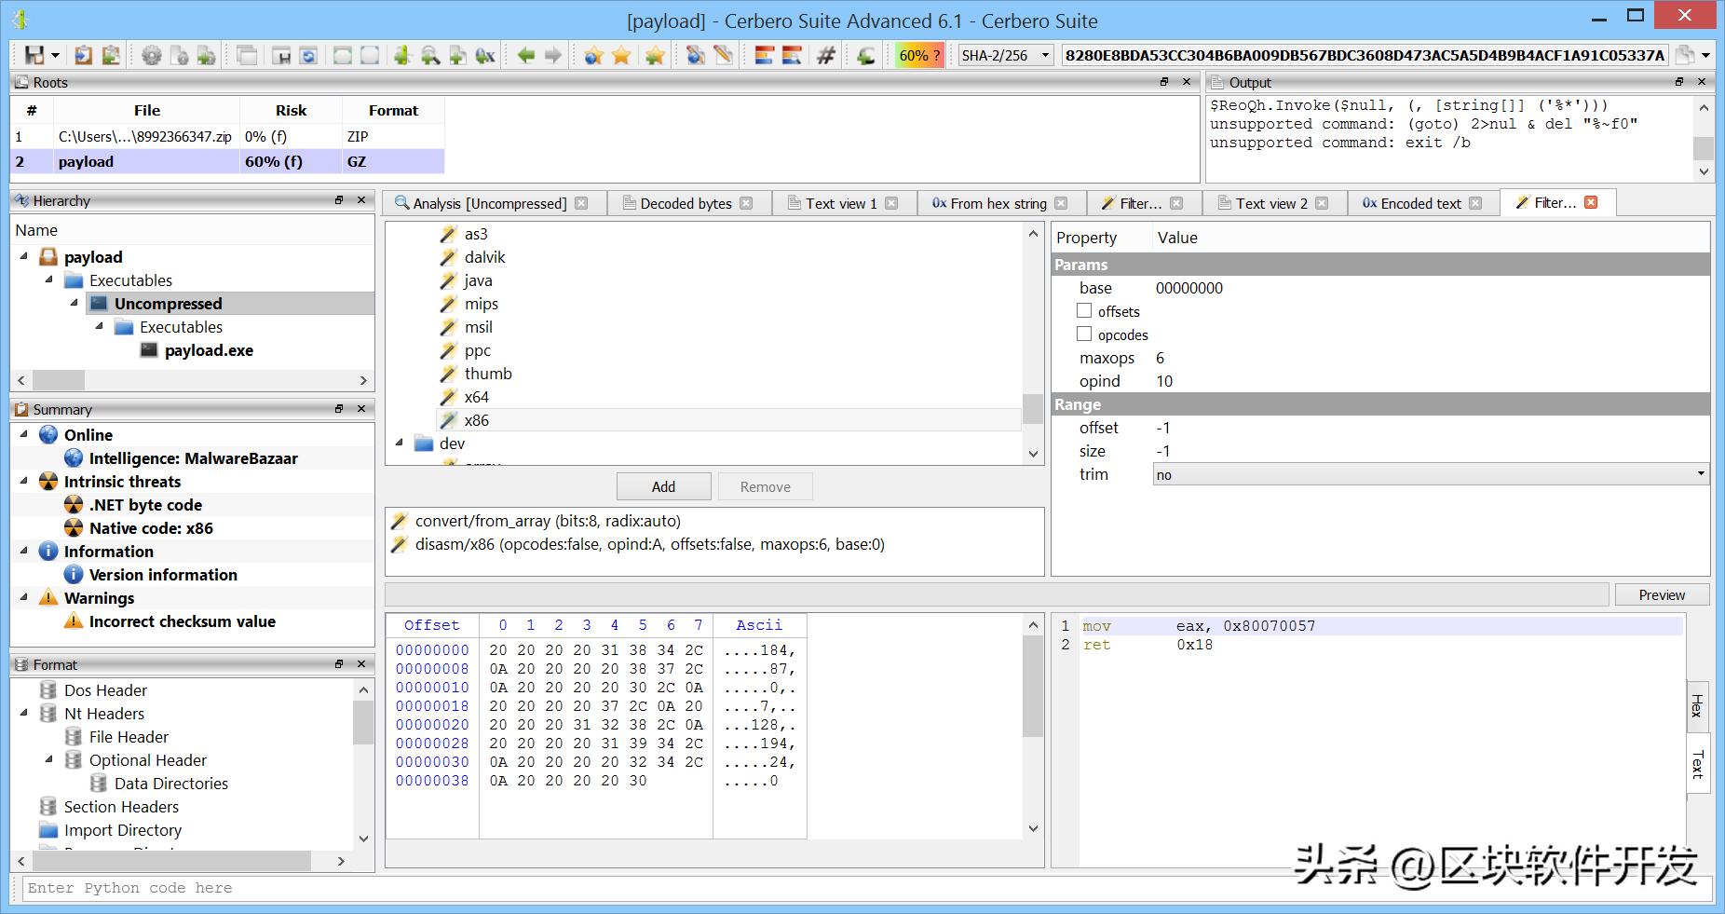Enable the opcodes checkbox

(x=1084, y=334)
